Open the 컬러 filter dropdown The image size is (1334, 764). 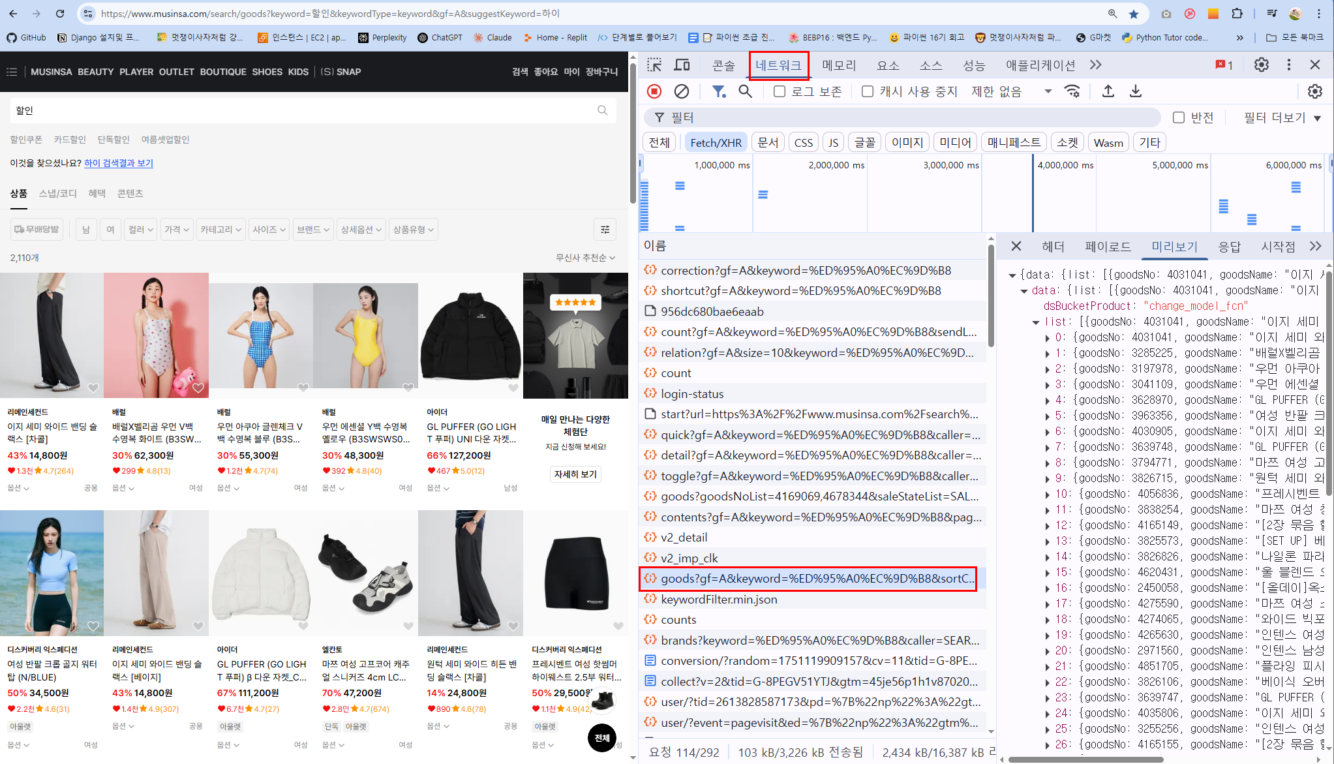point(141,229)
